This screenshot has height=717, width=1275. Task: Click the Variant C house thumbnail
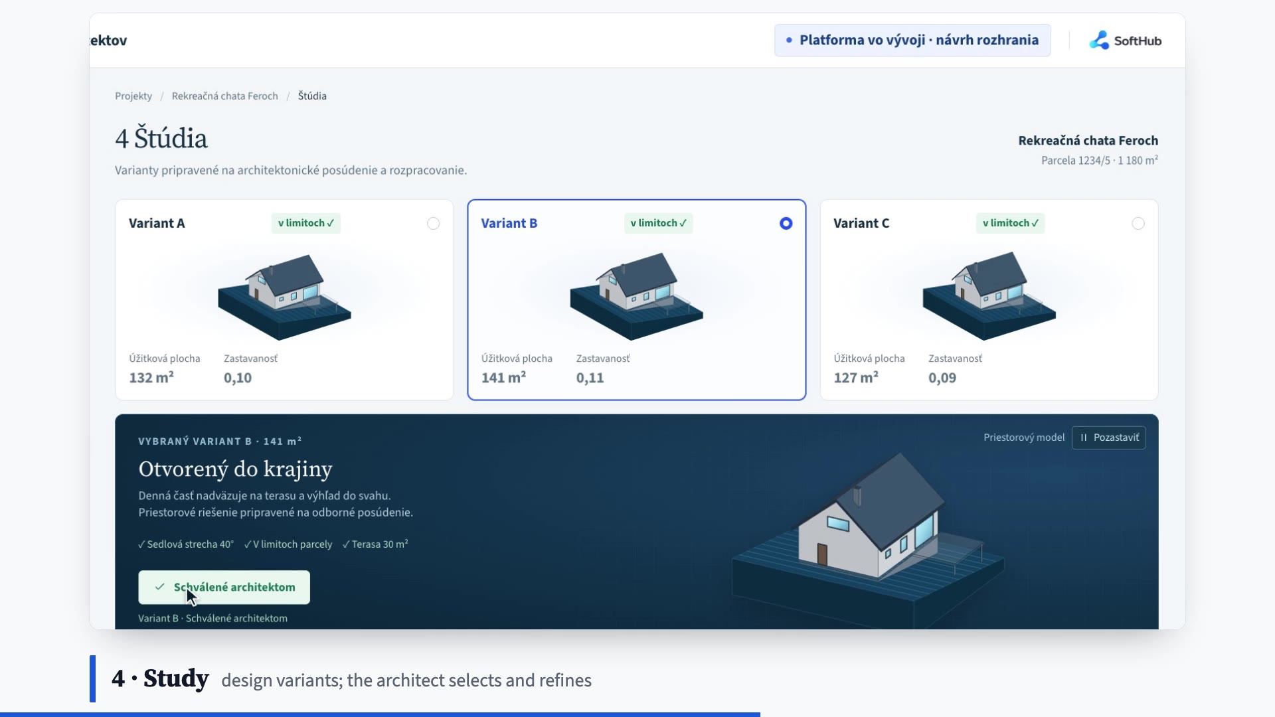989,296
